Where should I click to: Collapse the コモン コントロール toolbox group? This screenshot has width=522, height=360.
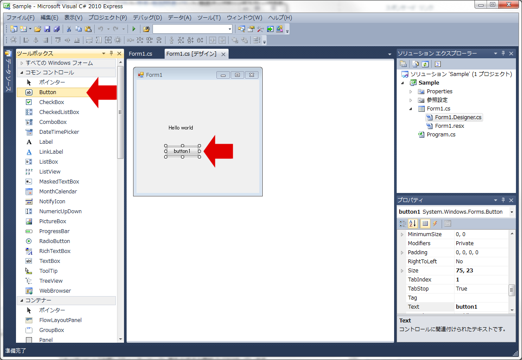(x=21, y=73)
